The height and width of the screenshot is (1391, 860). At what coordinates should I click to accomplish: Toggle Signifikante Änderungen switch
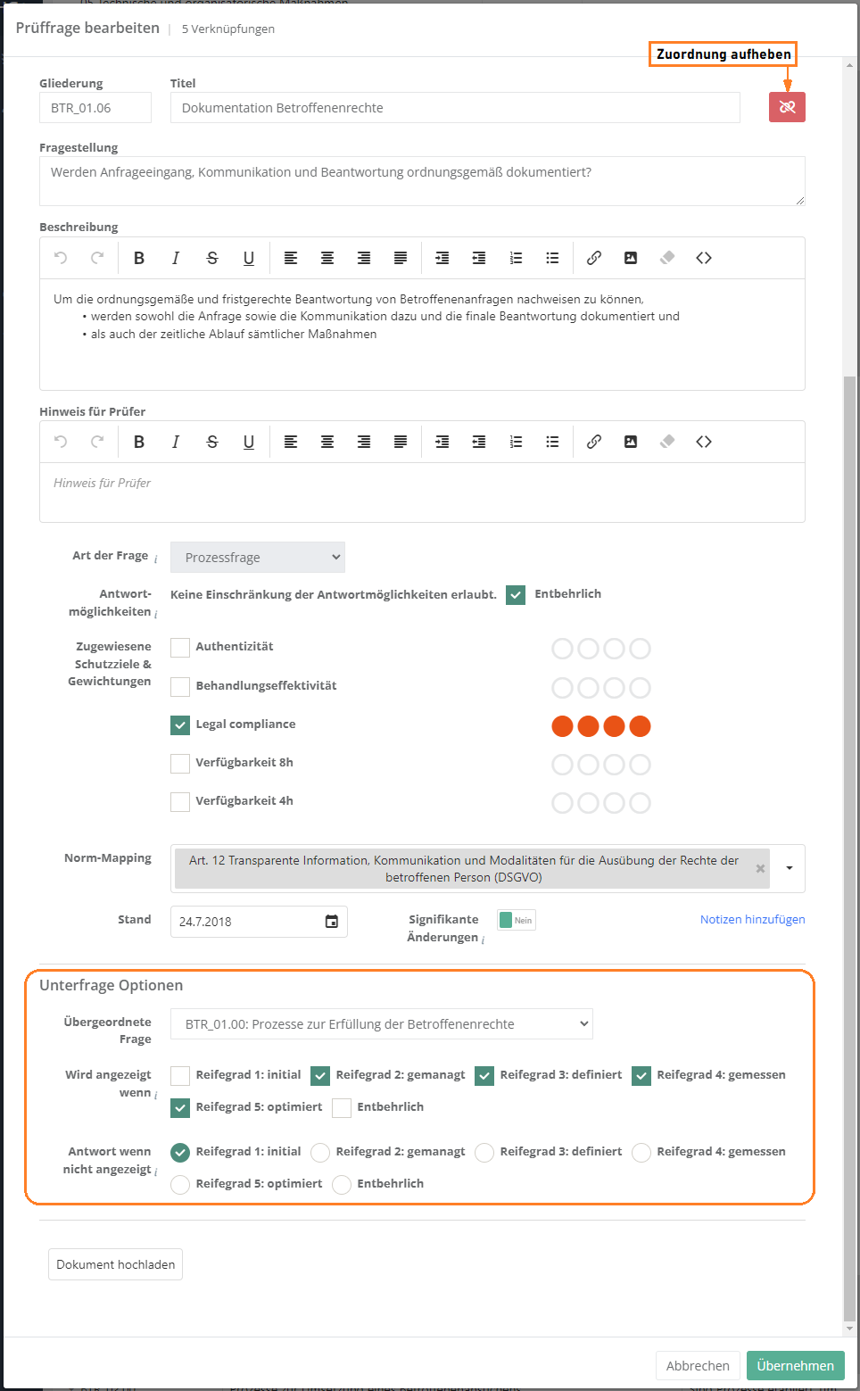tap(517, 920)
